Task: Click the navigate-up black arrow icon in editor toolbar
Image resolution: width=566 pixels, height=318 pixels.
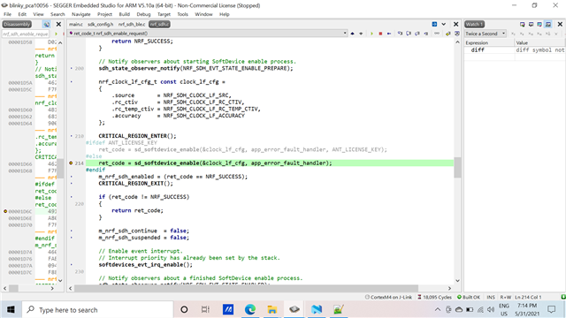Action: [352, 34]
